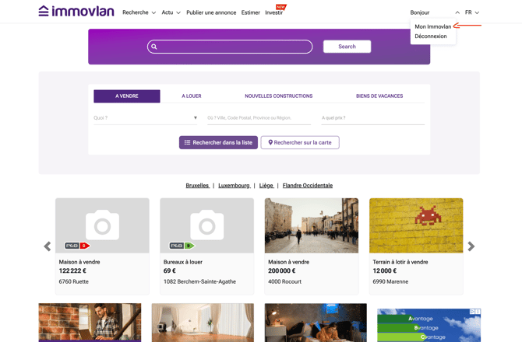The image size is (522, 342).
Task: Click the Search button
Action: click(347, 47)
